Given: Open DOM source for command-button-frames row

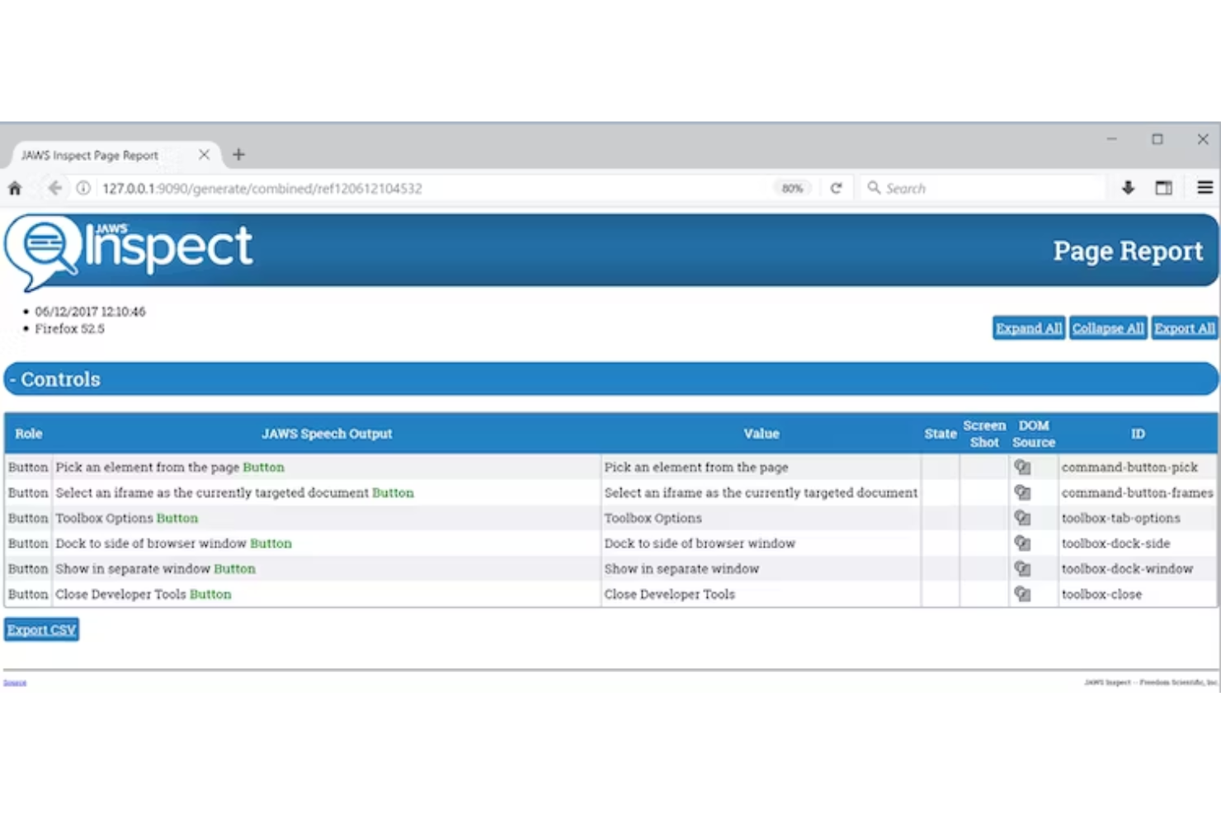Looking at the screenshot, I should click(1022, 492).
